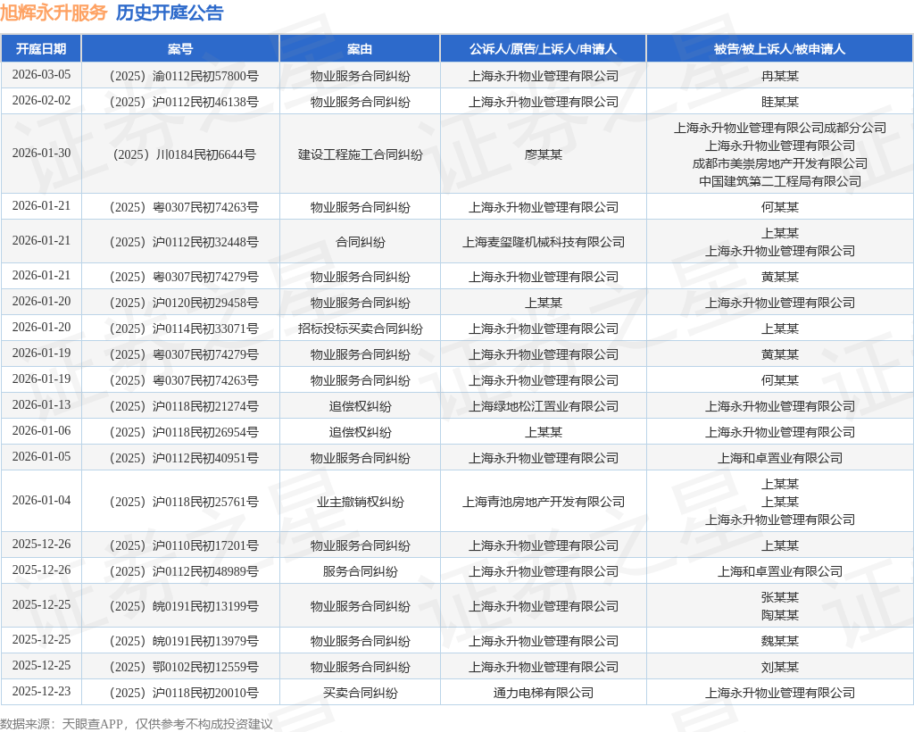Click cause 业主撤销权纠纷
This screenshot has height=732, width=914.
pos(361,502)
